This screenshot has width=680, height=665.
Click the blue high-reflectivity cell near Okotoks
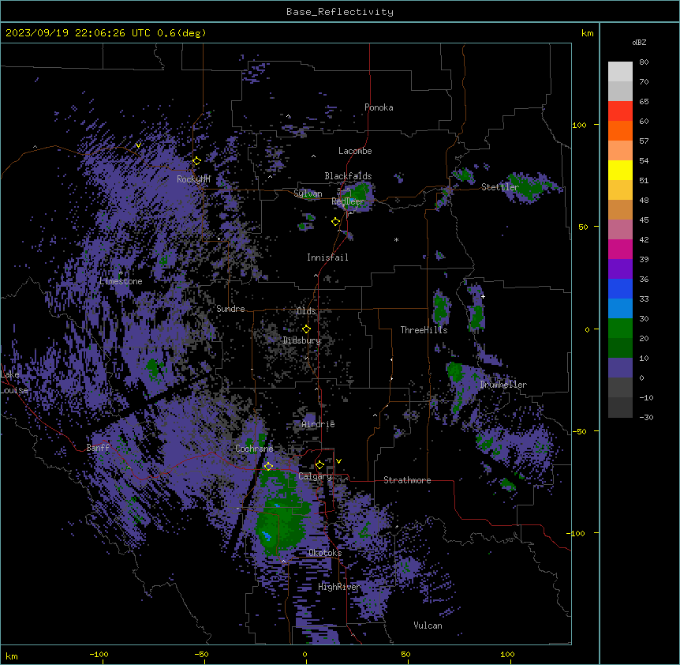tap(267, 536)
